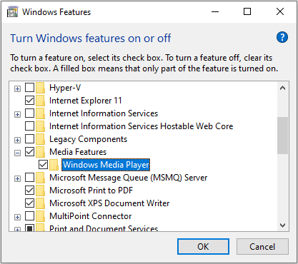Uncheck the Media Features checkbox

29,152
